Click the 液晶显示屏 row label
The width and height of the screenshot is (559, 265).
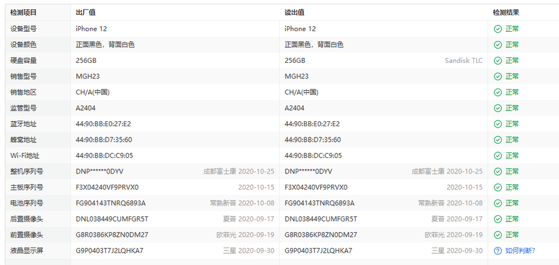pyautogui.click(x=27, y=251)
